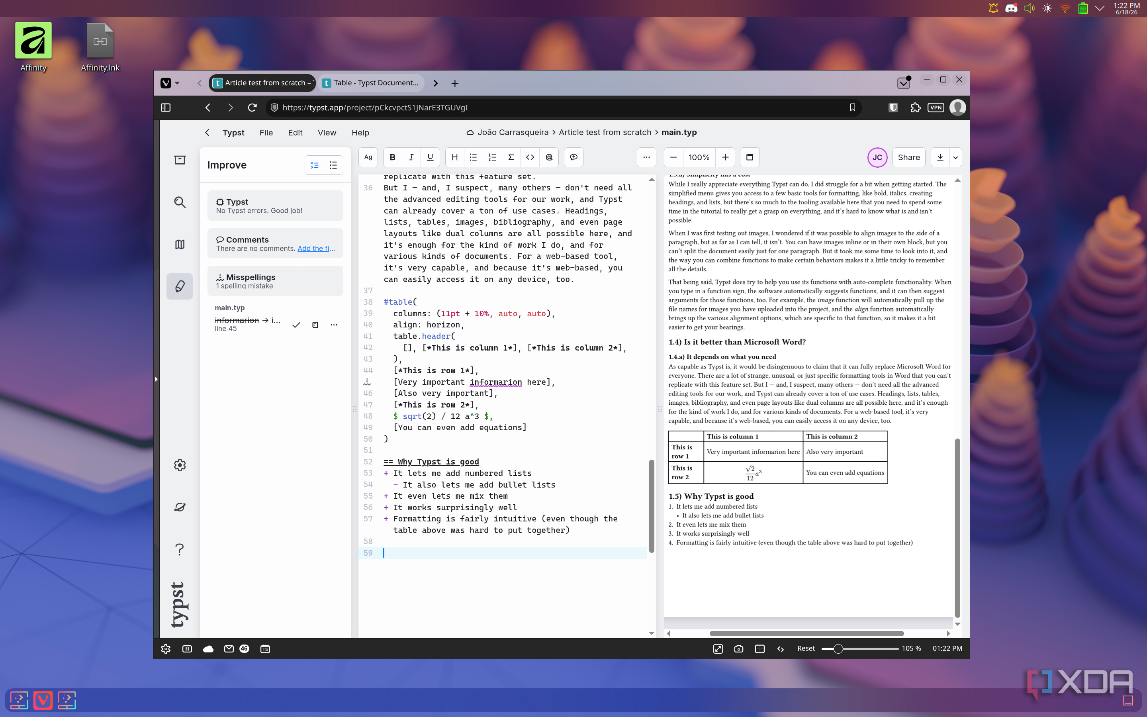Insert a heading with H button
The height and width of the screenshot is (717, 1147).
point(454,157)
